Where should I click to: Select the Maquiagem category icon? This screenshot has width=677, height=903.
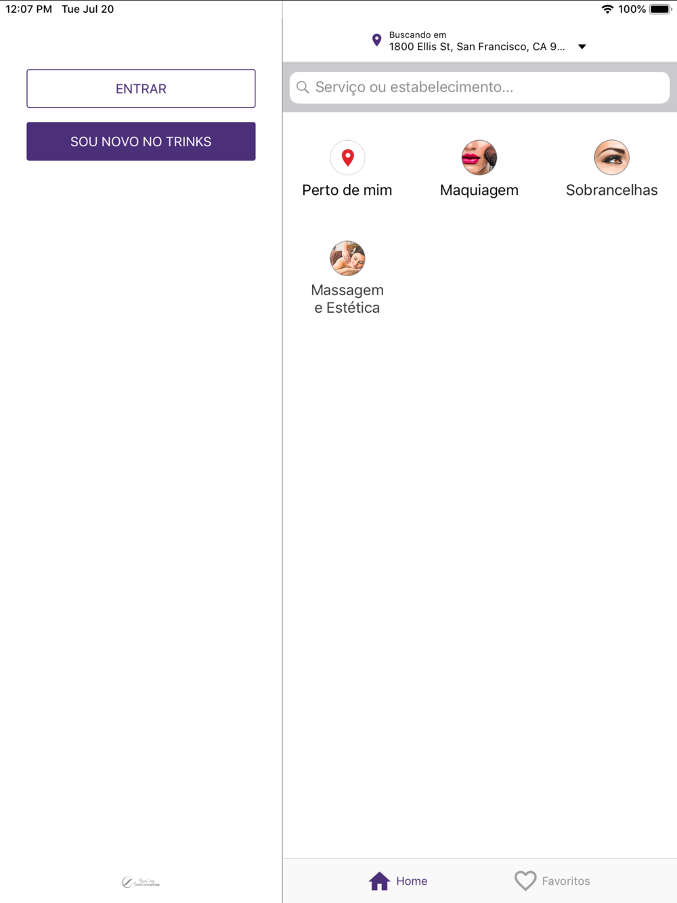(x=479, y=158)
